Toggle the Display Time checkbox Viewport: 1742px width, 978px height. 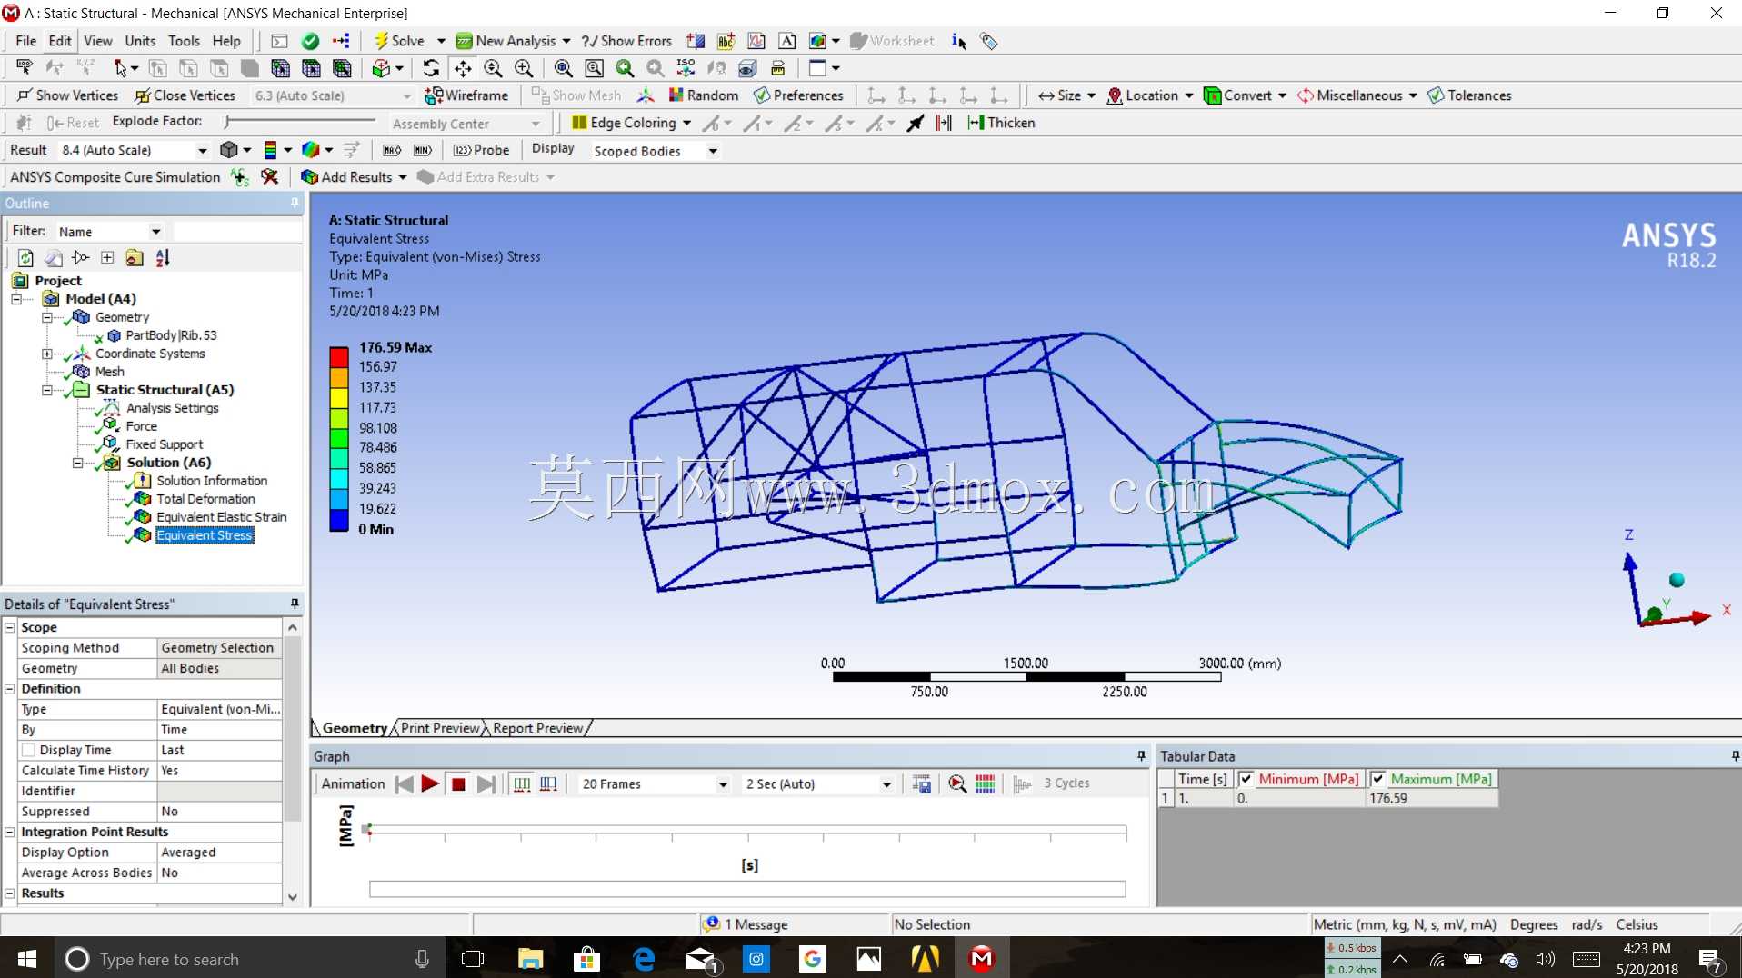28,750
